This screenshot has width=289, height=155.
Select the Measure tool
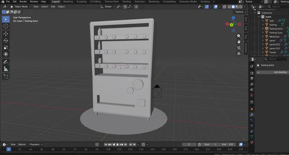pyautogui.click(x=6, y=69)
